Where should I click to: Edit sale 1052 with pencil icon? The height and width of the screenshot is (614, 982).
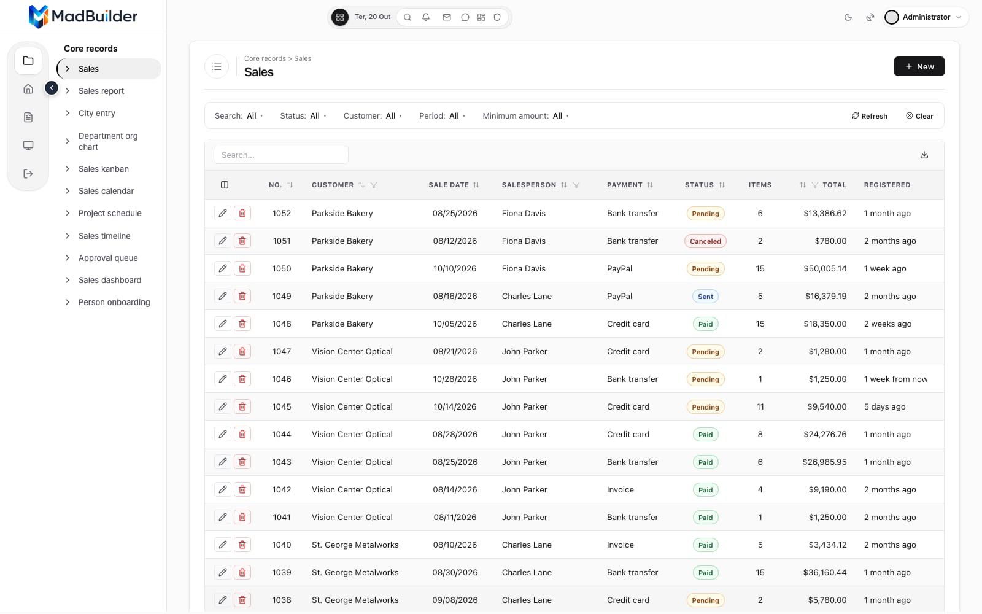[x=223, y=213]
